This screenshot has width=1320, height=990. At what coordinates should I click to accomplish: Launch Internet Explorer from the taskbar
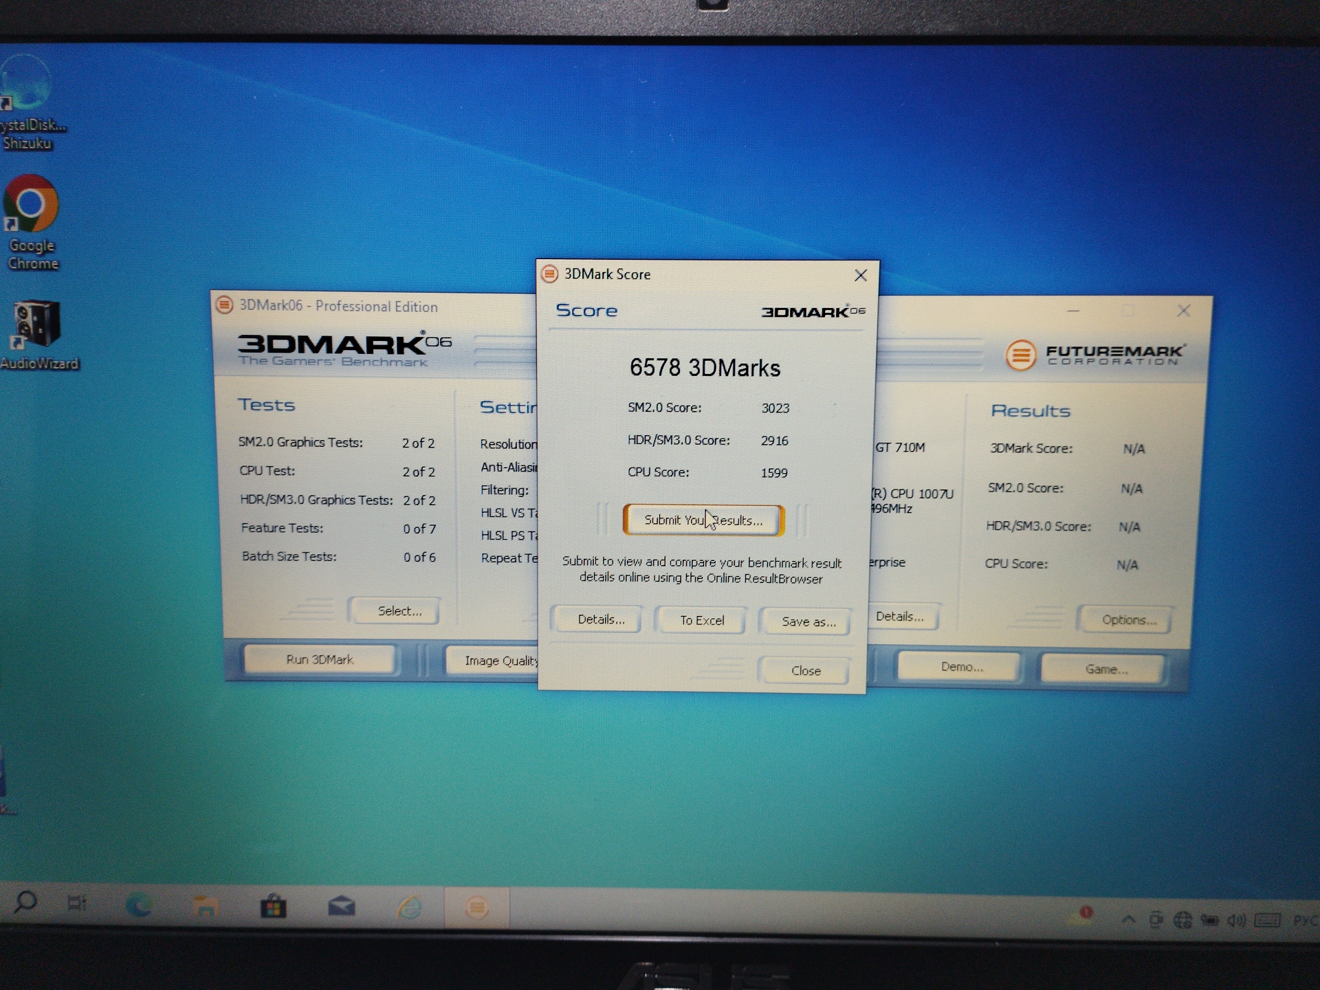[x=410, y=908]
